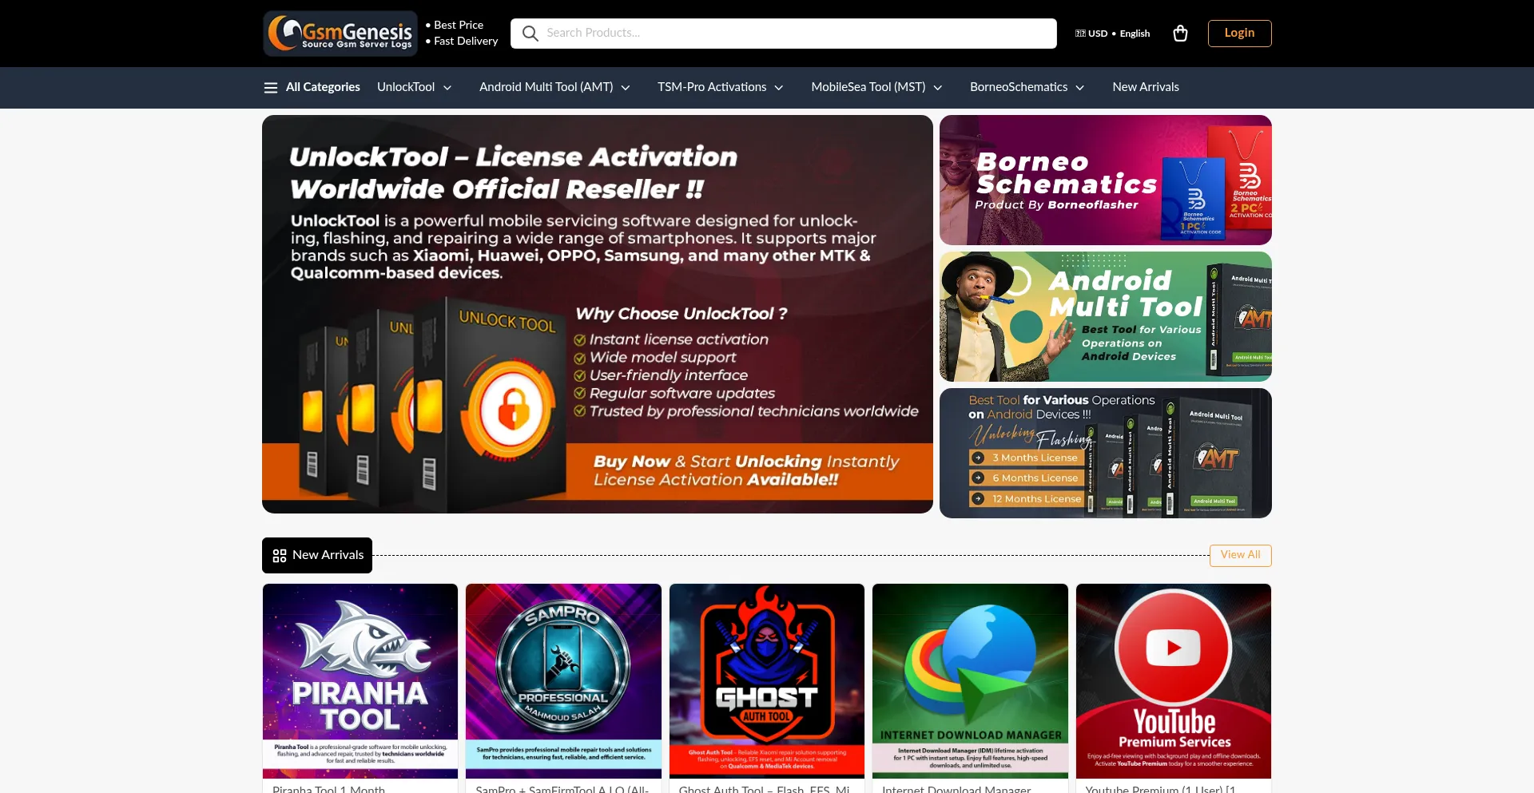Open the SamPro Professional product image
1534x793 pixels.
pos(563,681)
